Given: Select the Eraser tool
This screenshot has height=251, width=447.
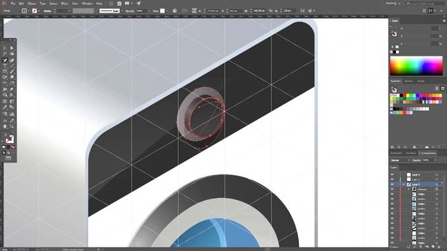Looking at the screenshot, I should coord(12,77).
